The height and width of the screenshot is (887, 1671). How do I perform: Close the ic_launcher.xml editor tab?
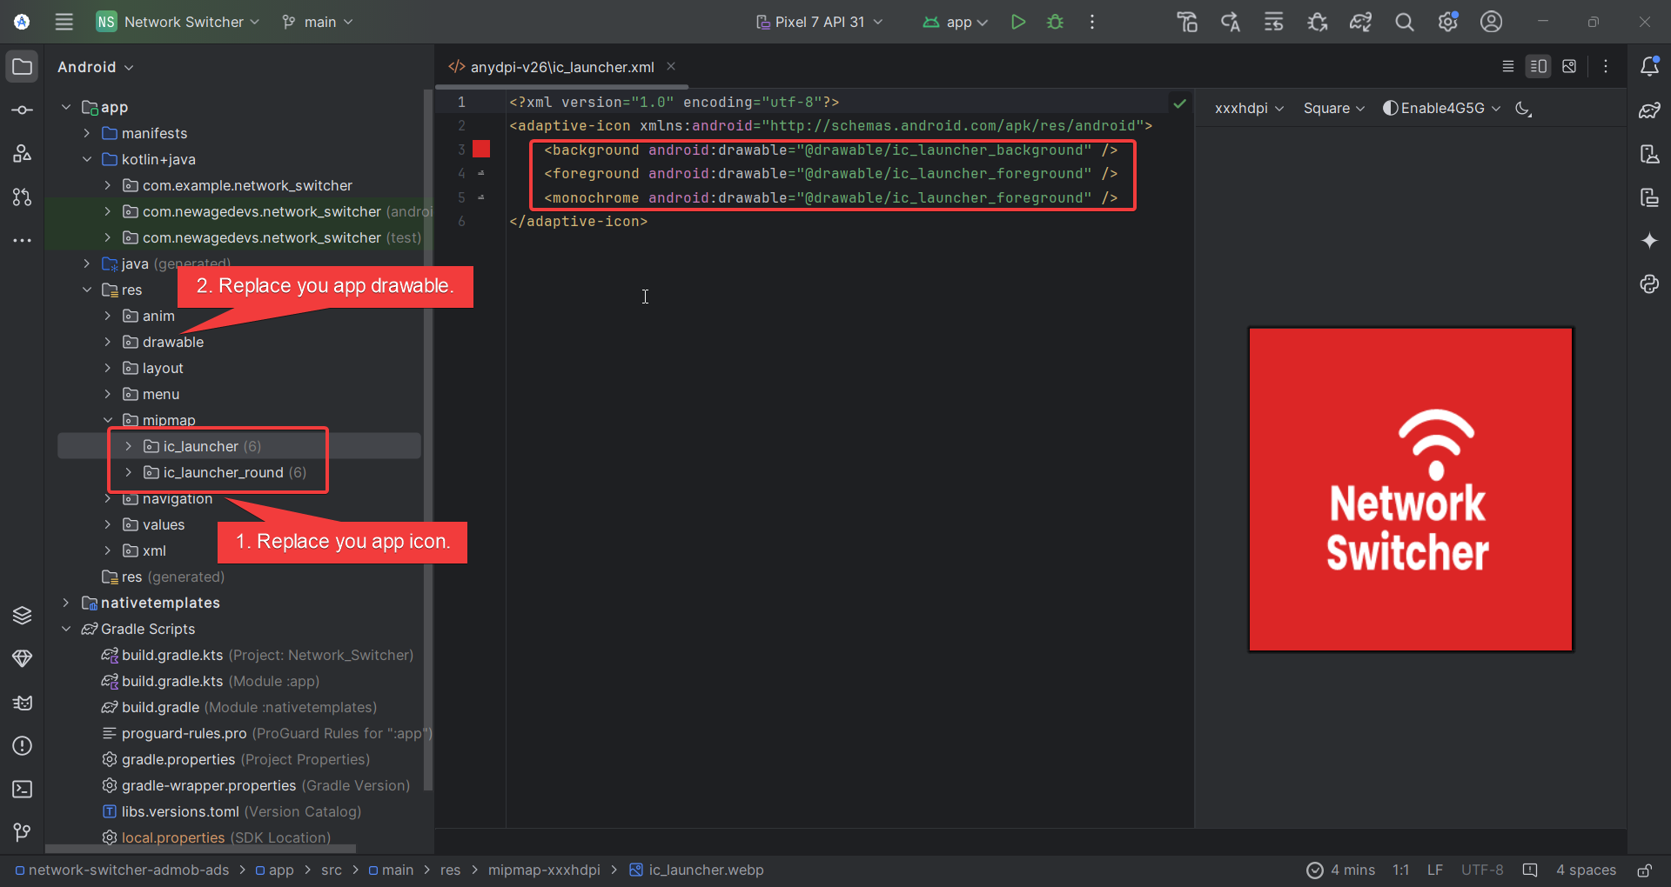coord(671,66)
